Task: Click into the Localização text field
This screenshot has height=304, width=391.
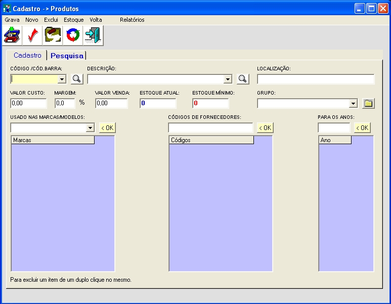Action: [x=316, y=79]
